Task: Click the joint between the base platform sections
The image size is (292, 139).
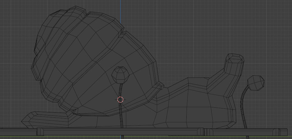Action: [x=204, y=131]
